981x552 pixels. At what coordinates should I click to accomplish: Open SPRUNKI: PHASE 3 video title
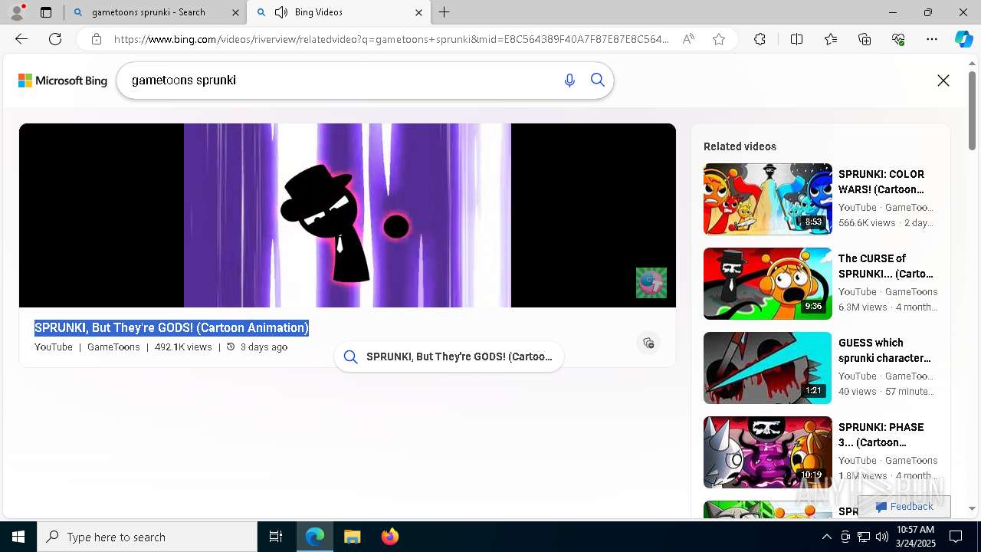pyautogui.click(x=881, y=435)
